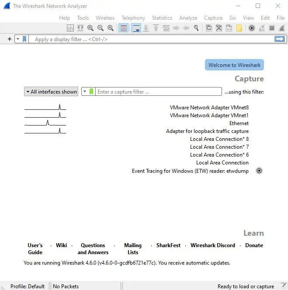The image size is (288, 290).
Task: Open capture options gear in the toolbar
Action: [251, 28]
